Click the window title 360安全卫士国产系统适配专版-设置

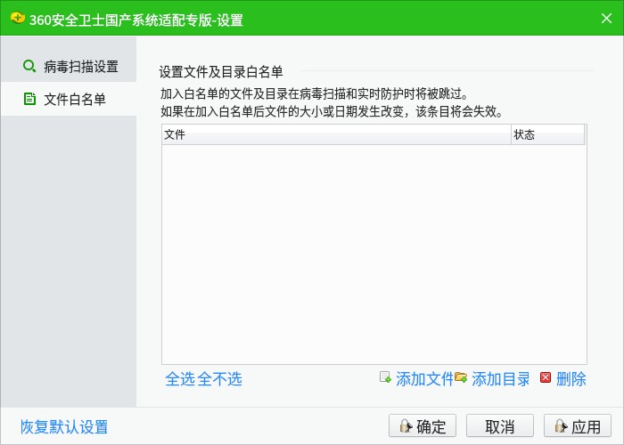click(x=136, y=20)
